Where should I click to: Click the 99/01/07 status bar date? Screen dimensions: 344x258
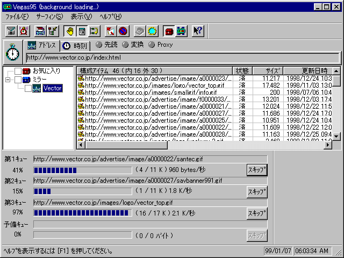(278, 251)
